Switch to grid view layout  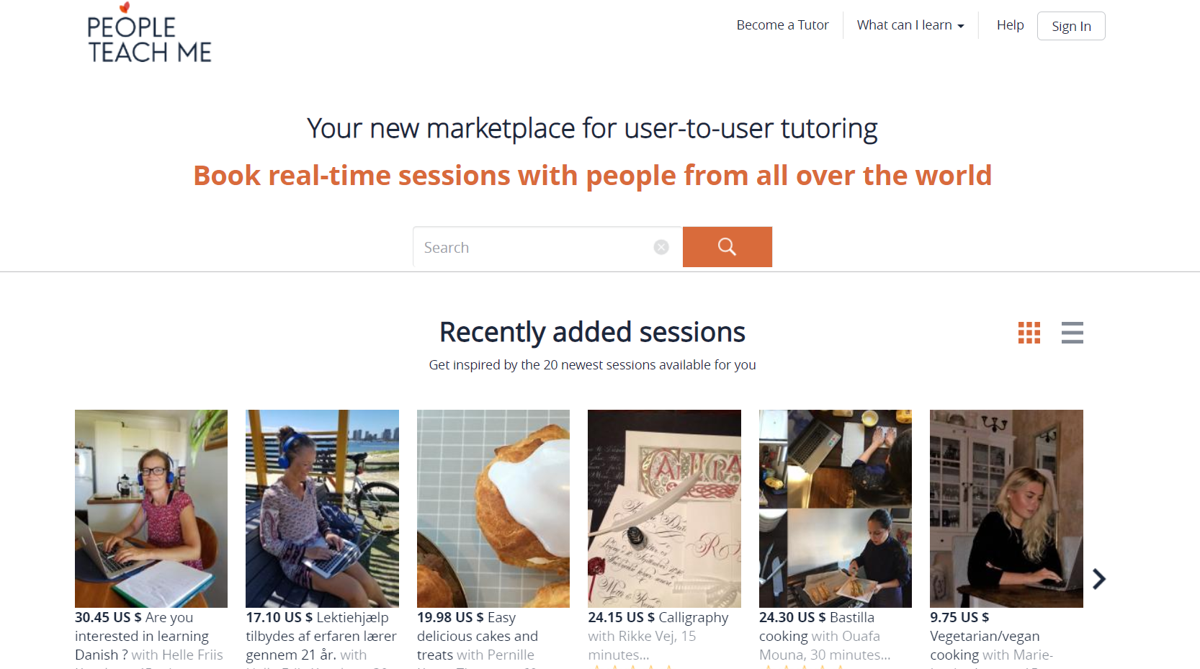[1029, 333]
